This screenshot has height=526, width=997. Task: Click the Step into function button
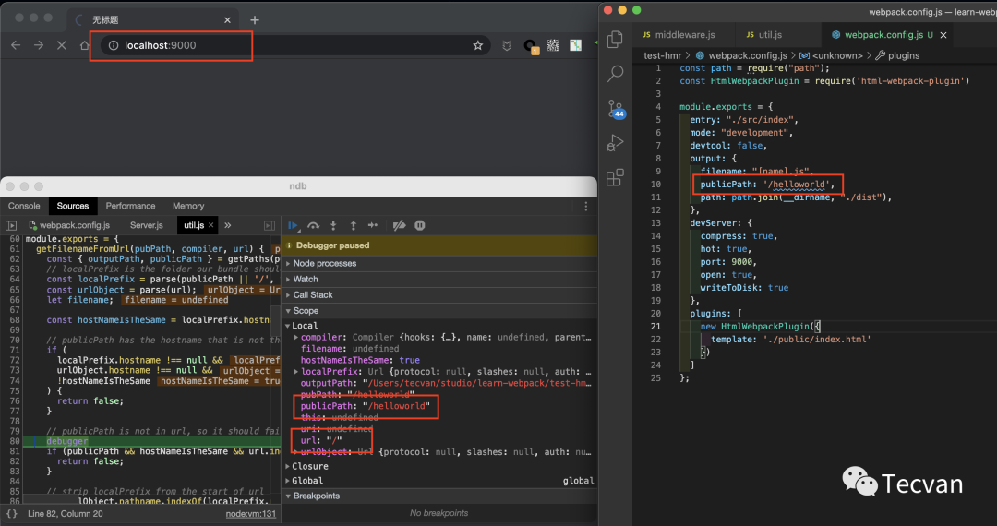click(x=333, y=225)
